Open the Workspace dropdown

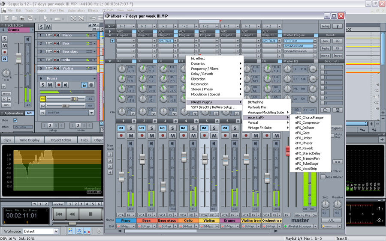[x=56, y=231]
